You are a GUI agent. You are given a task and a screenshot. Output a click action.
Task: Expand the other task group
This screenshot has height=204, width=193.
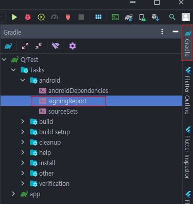tap(23, 174)
